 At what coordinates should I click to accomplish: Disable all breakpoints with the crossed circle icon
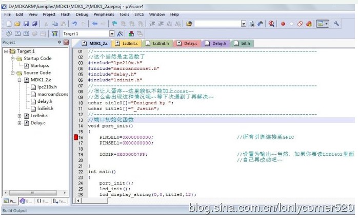pos(300,24)
